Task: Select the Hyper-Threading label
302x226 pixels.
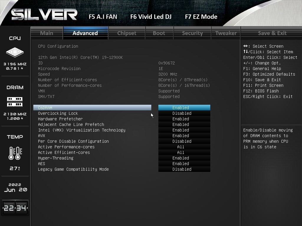Action: (56, 158)
